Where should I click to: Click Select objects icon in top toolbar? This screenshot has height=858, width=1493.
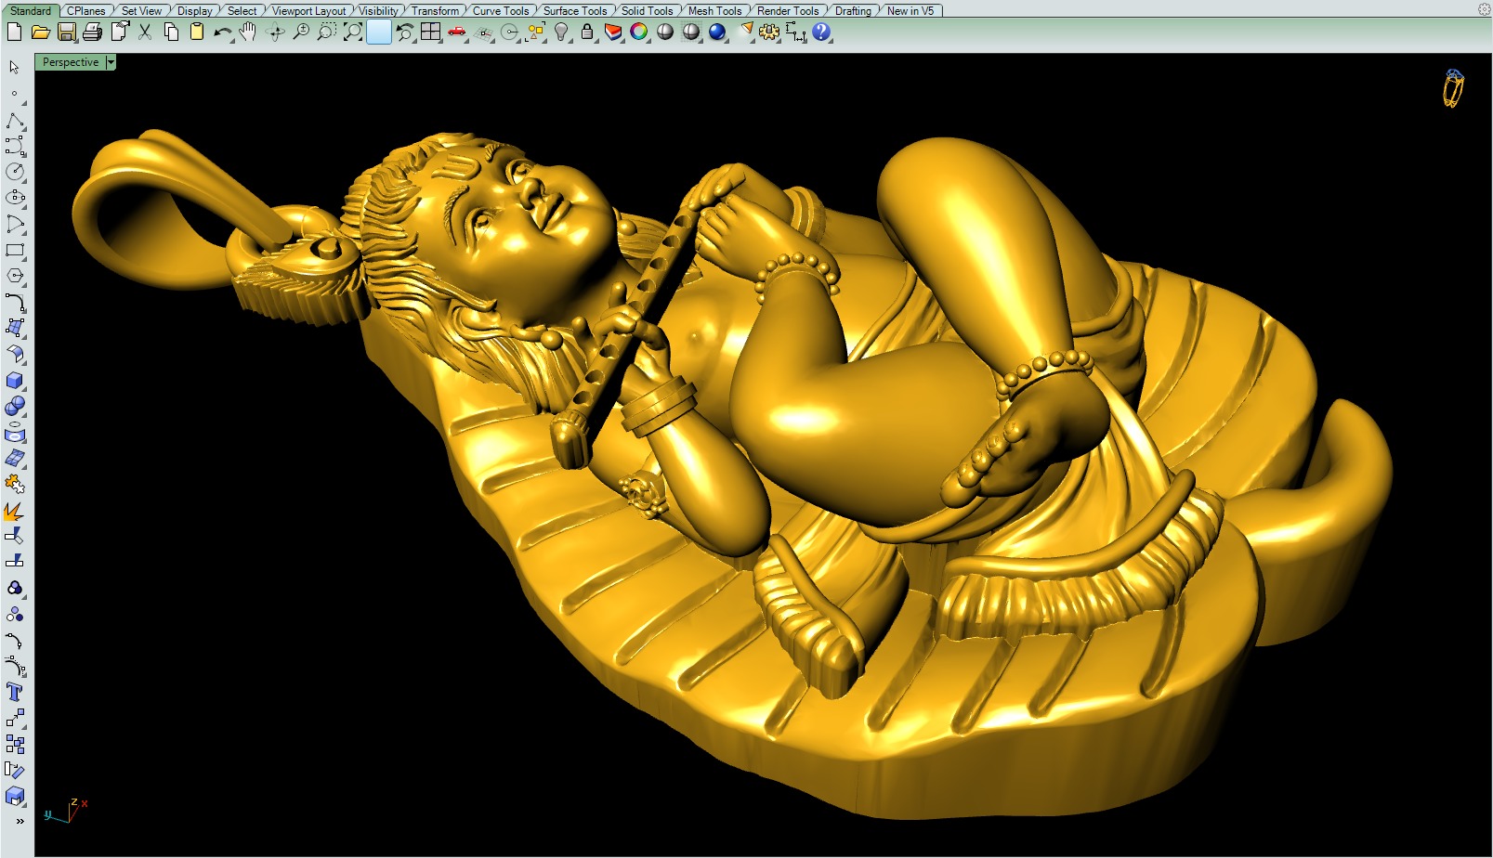coord(535,32)
